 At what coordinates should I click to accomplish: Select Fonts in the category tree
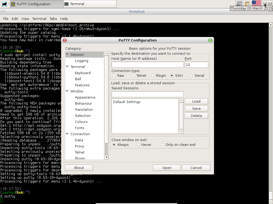pos(79,128)
